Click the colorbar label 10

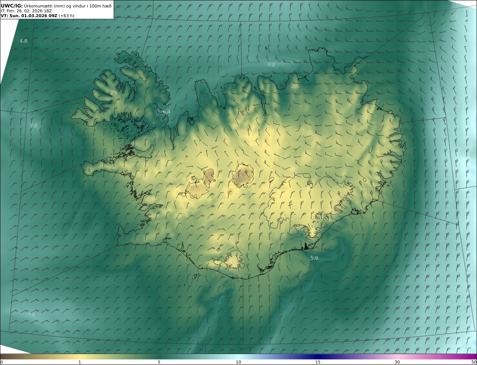pos(238,362)
